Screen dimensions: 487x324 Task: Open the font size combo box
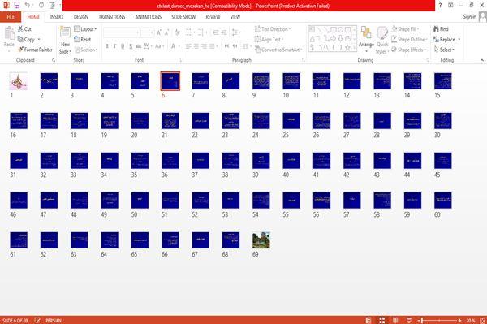point(147,32)
